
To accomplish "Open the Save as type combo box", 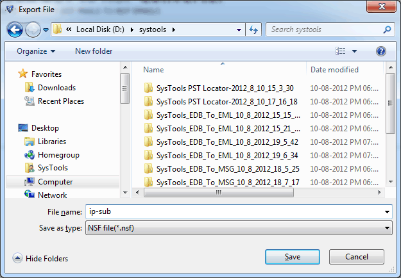I will point(239,228).
